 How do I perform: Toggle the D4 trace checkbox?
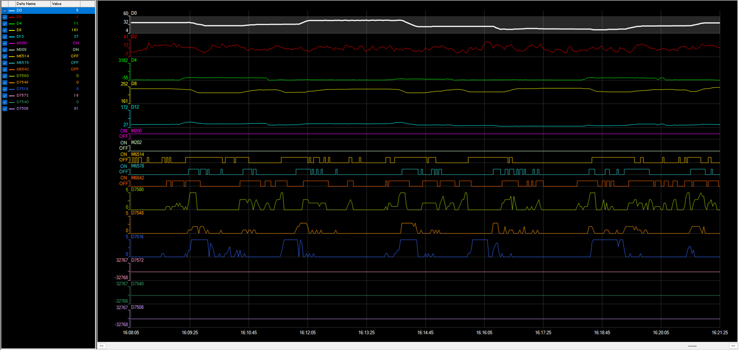pyautogui.click(x=5, y=23)
